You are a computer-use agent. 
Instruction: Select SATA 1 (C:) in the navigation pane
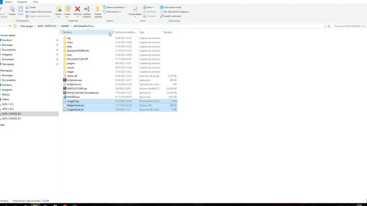tap(7, 104)
